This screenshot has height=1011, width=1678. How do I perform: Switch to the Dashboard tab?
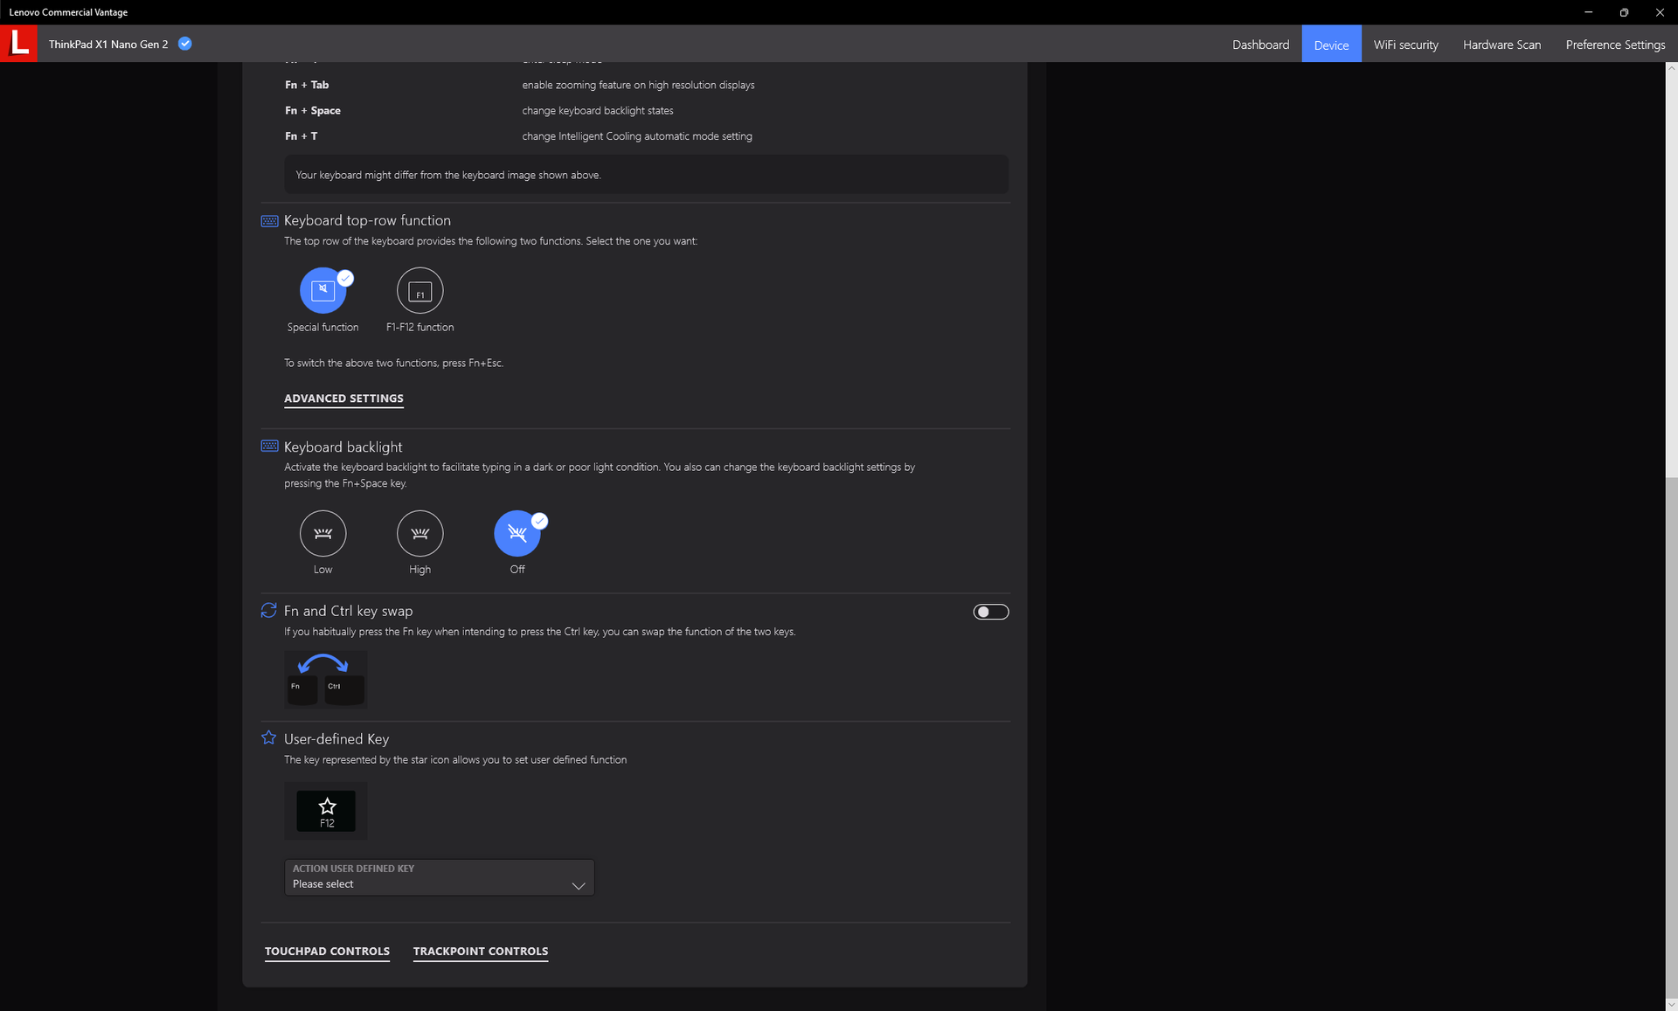(1260, 45)
